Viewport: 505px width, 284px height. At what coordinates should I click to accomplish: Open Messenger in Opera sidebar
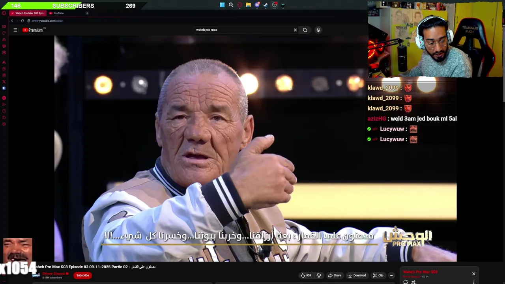(x=4, y=69)
